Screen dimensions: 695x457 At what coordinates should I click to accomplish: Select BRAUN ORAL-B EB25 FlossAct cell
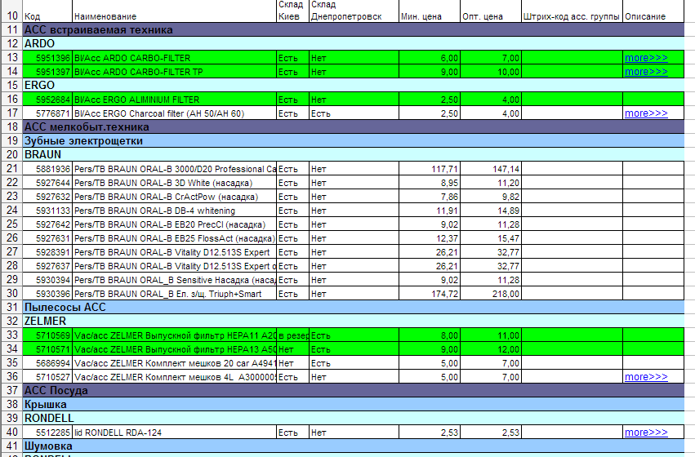coord(174,238)
